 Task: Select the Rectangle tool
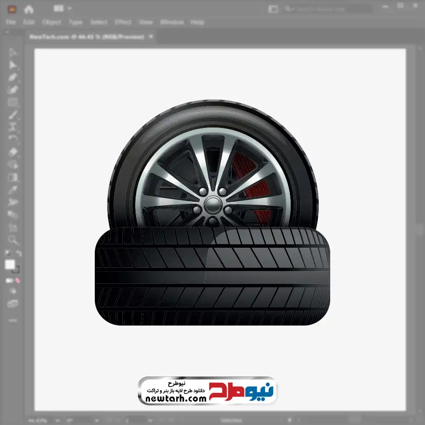pyautogui.click(x=13, y=102)
